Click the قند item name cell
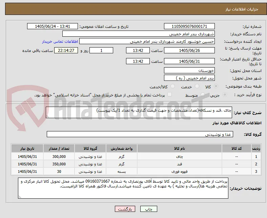The width and height of the screenshot is (267, 218). pos(180,164)
